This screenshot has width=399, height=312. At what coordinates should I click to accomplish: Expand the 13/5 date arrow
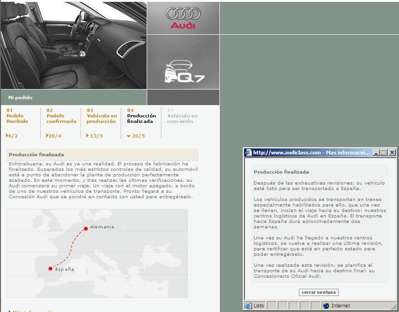click(87, 136)
